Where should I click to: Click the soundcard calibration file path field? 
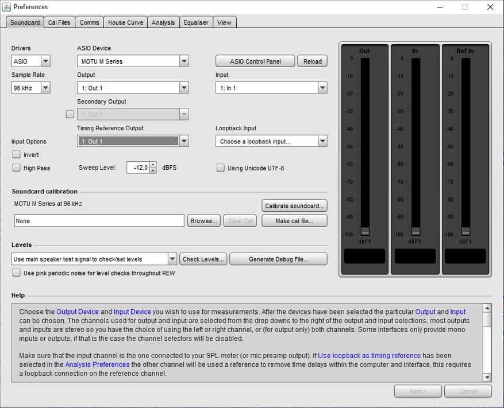coord(99,221)
